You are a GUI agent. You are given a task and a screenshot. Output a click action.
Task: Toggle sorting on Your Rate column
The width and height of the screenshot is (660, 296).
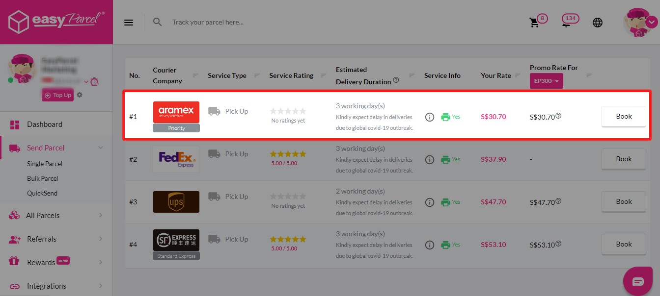[518, 75]
